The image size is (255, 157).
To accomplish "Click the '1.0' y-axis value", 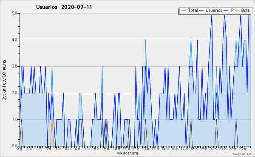I will (14, 120).
